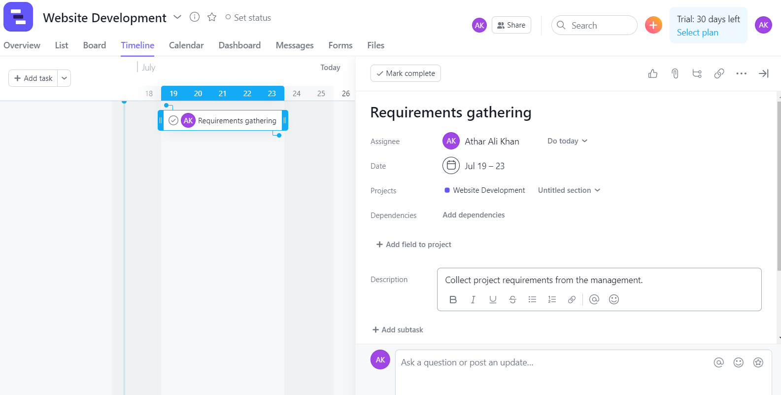Open project info details icon
781x395 pixels.
[195, 17]
